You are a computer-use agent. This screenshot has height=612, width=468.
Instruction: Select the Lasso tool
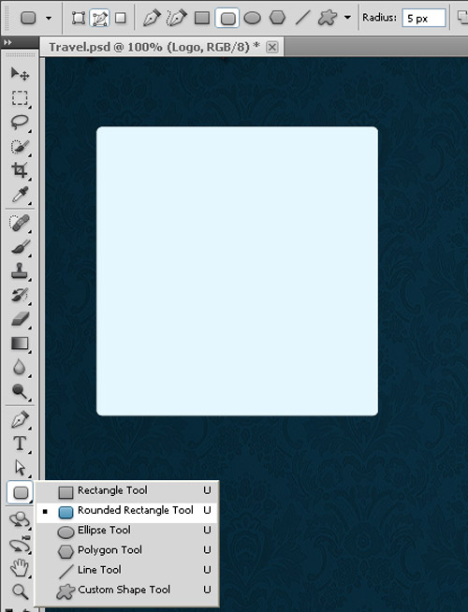coord(20,123)
